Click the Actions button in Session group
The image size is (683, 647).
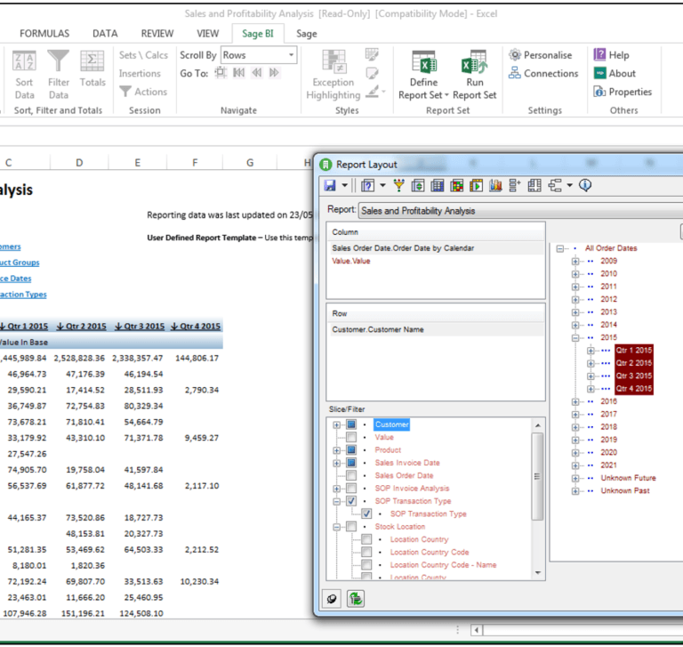143,92
